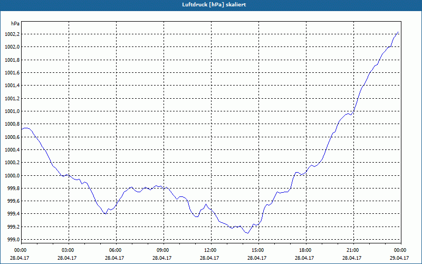Click the 28.04.17 date under 12:00
Screen dimensions: 422x264
click(x=209, y=258)
